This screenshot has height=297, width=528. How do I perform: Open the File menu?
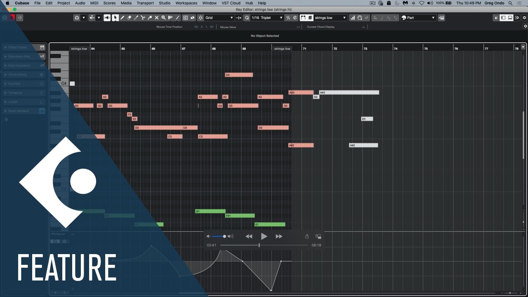point(38,3)
